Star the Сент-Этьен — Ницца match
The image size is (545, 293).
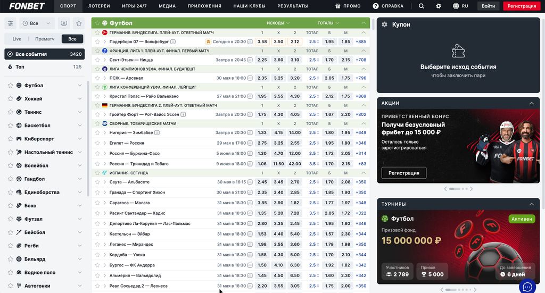(97, 60)
